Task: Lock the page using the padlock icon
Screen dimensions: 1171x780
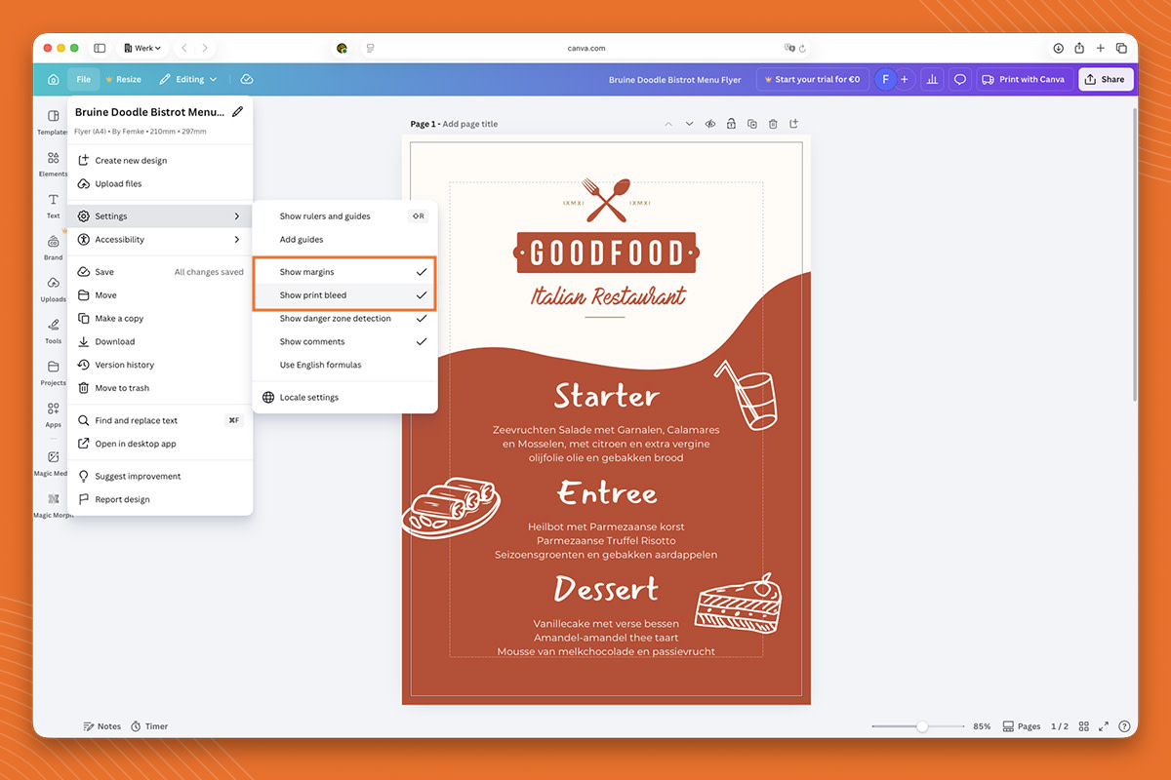Action: 731,124
